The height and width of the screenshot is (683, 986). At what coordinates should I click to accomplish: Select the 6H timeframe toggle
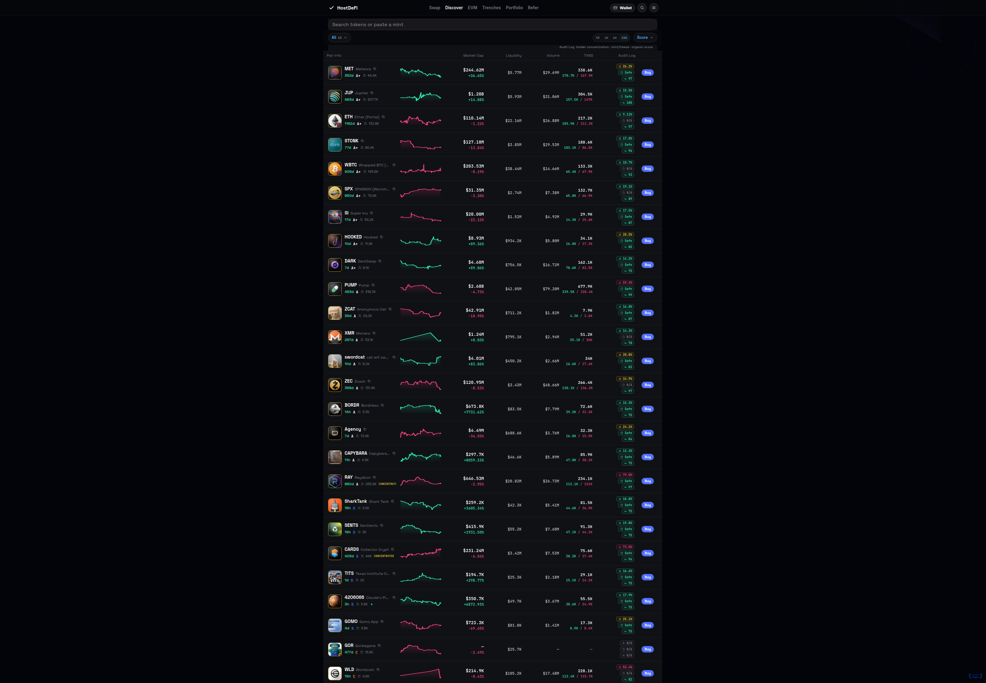(614, 38)
